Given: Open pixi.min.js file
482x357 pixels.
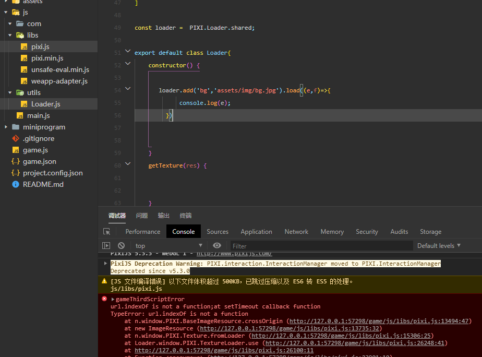Looking at the screenshot, I should [47, 58].
